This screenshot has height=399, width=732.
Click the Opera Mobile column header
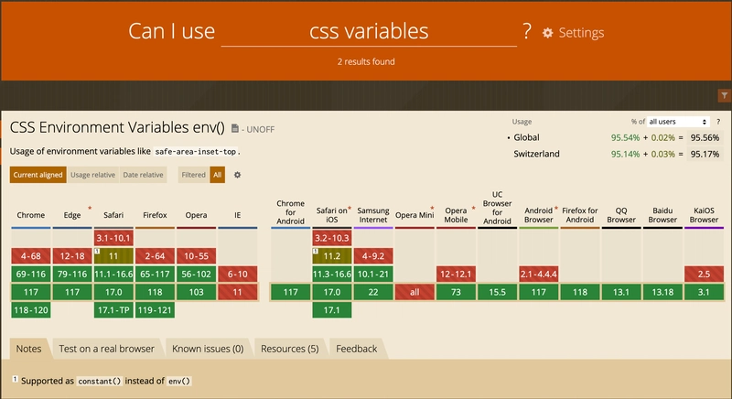click(456, 215)
